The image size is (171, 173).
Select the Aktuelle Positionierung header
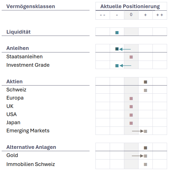pyautogui.click(x=130, y=6)
